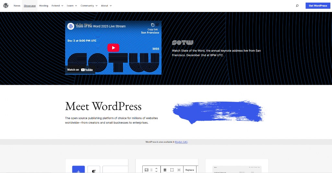Click the English (UK) link
The width and height of the screenshot is (332, 173).
tap(181, 142)
